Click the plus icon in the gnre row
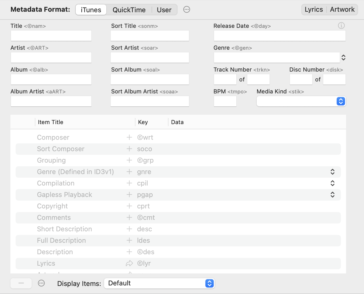The image size is (364, 294). pyautogui.click(x=129, y=172)
